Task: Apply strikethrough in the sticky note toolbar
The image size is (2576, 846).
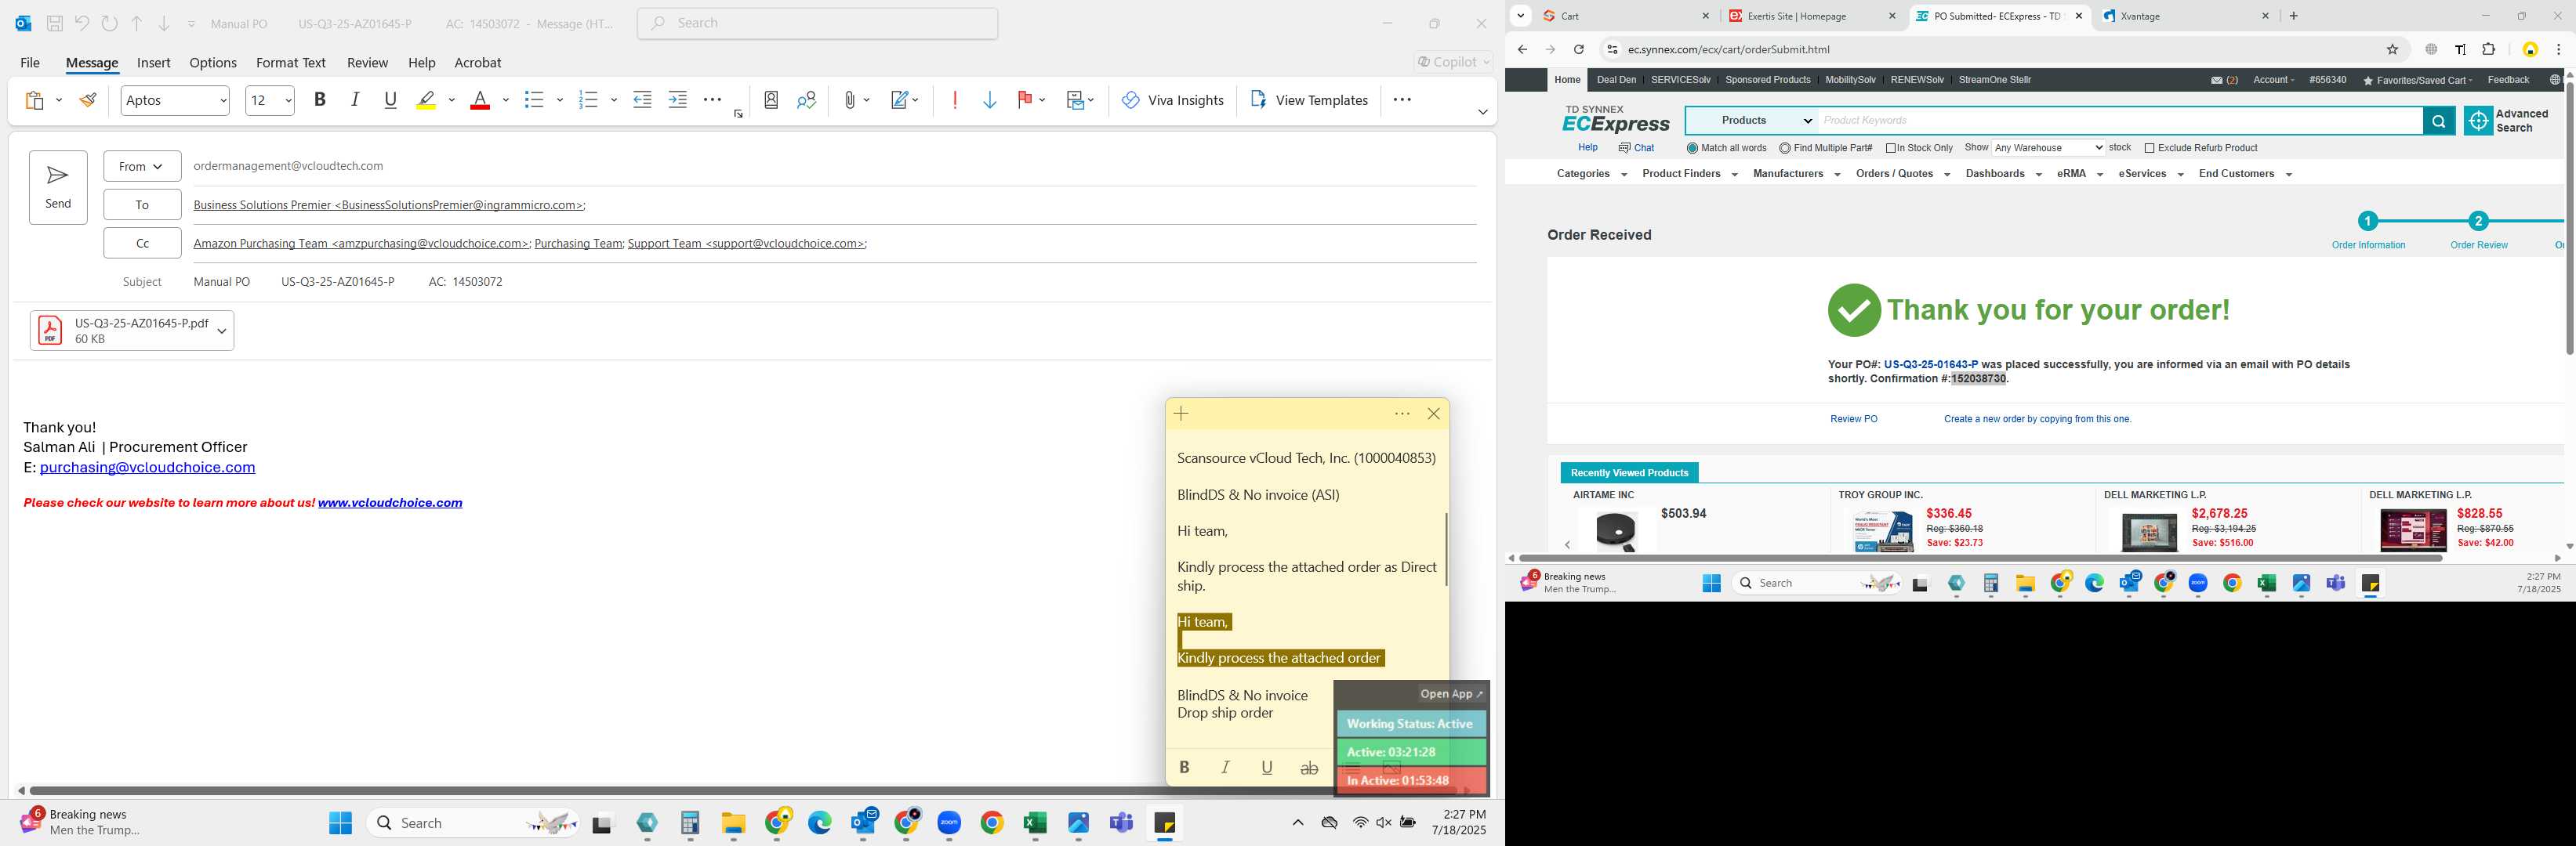Action: tap(1309, 767)
